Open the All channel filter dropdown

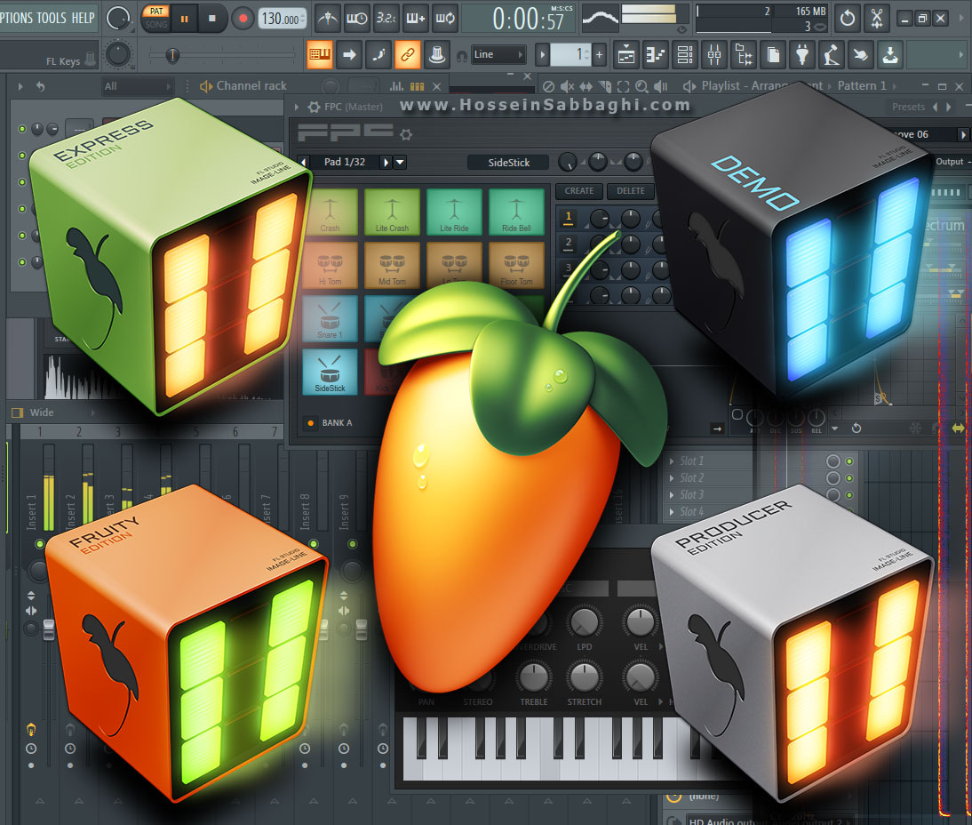click(x=137, y=86)
